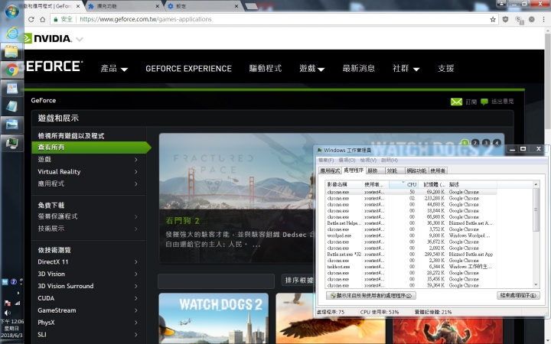Switch to the 擴充功能 Chrome tab
This screenshot has height=344, width=551.
(123, 6)
